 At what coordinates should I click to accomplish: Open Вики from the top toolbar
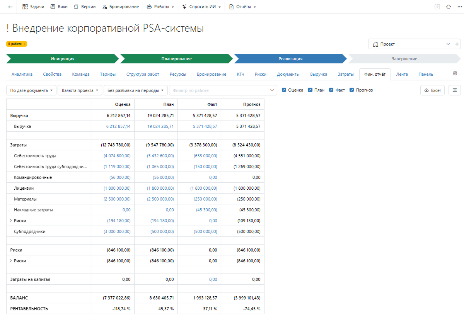coord(59,7)
